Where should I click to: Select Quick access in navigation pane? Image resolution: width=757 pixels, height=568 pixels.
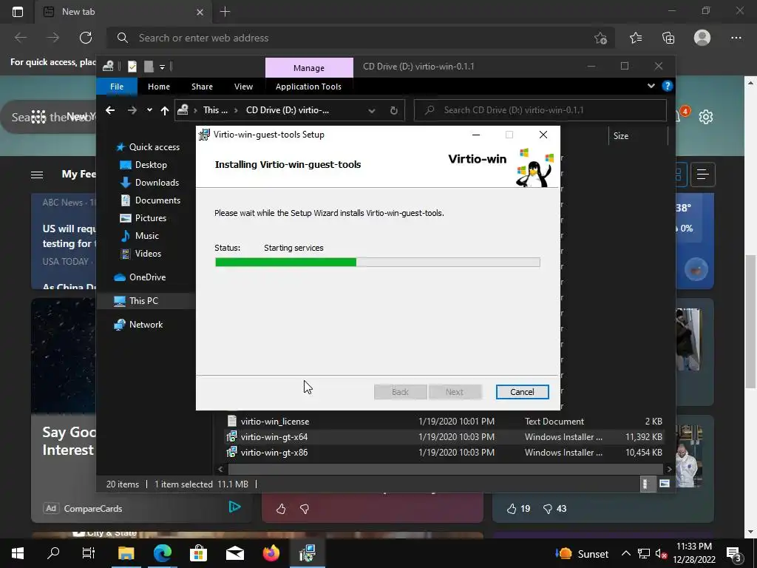pyautogui.click(x=154, y=147)
